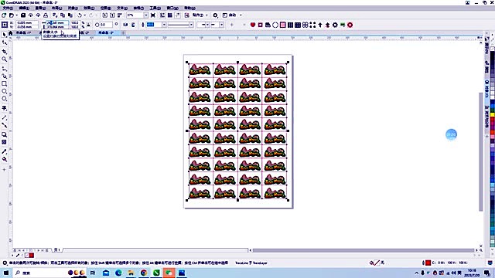This screenshot has width=495, height=278.
Task: Select the Zoom tool in toolbox
Action: click(x=4, y=59)
